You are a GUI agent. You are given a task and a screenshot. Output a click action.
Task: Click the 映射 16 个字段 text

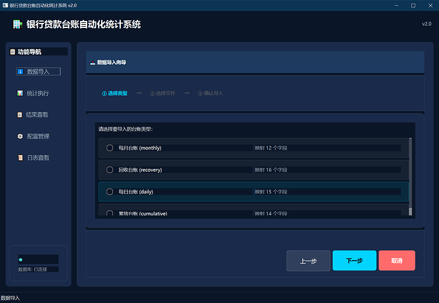click(271, 170)
